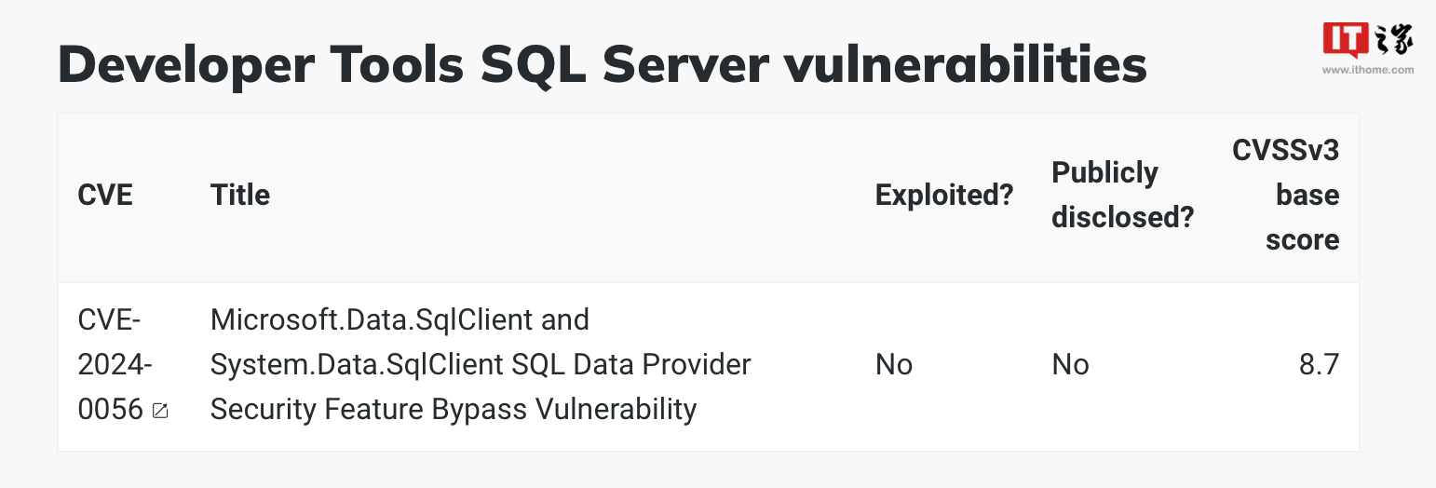This screenshot has height=488, width=1436.
Task: Click the Chinese characters in the ITHome logo
Action: pyautogui.click(x=1394, y=41)
